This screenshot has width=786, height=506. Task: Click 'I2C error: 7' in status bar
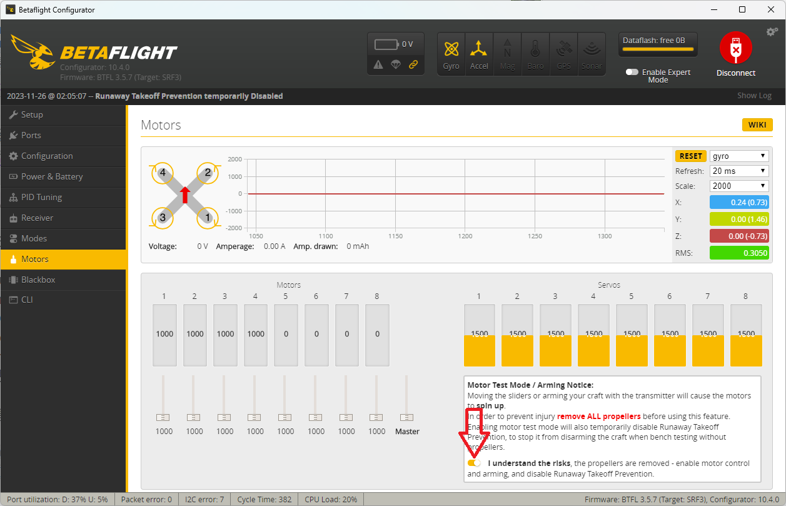click(x=204, y=499)
